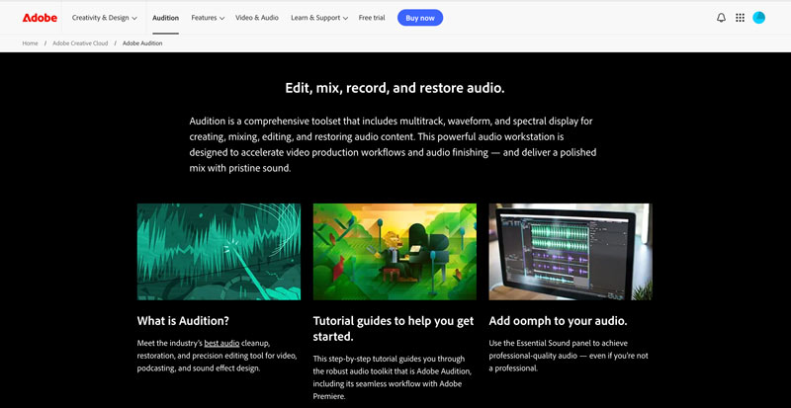Open the user profile avatar
The width and height of the screenshot is (791, 408).
click(x=758, y=18)
